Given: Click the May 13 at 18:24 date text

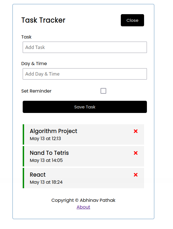Looking at the screenshot, I should (x=46, y=182).
